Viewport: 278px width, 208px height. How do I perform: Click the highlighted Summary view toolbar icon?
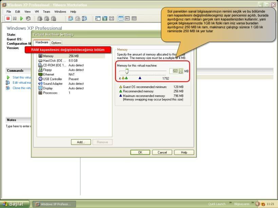tap(121, 18)
